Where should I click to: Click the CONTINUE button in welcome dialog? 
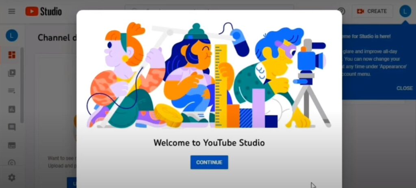pyautogui.click(x=209, y=162)
